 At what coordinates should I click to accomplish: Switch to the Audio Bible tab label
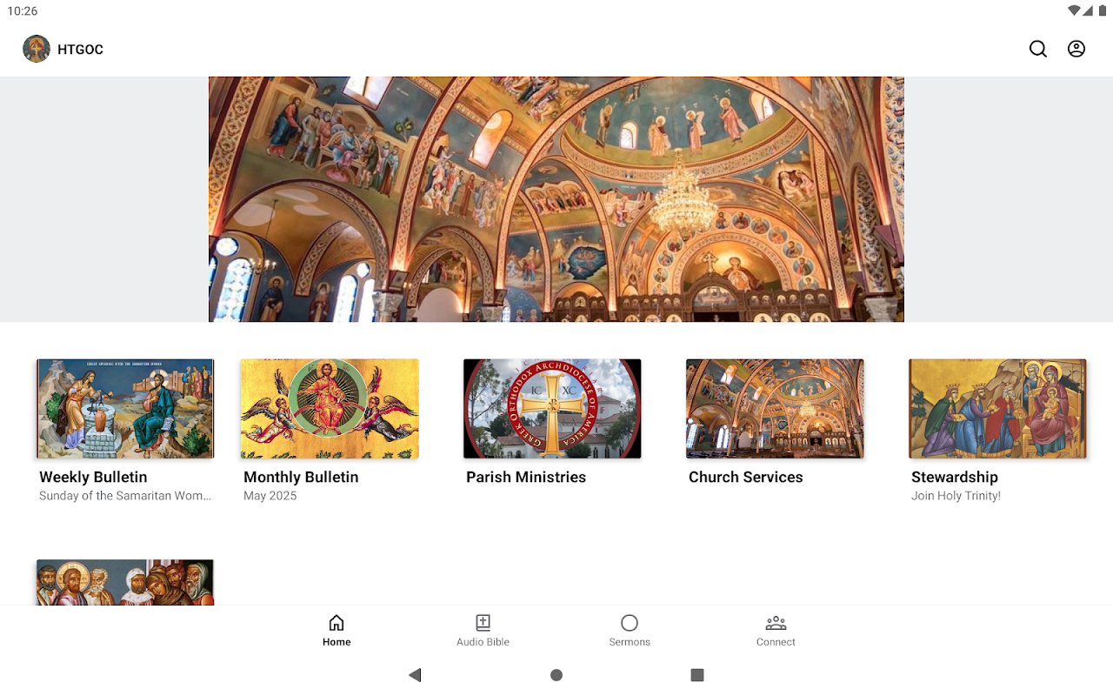[x=483, y=642]
